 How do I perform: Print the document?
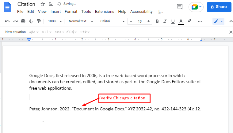tap(23, 21)
